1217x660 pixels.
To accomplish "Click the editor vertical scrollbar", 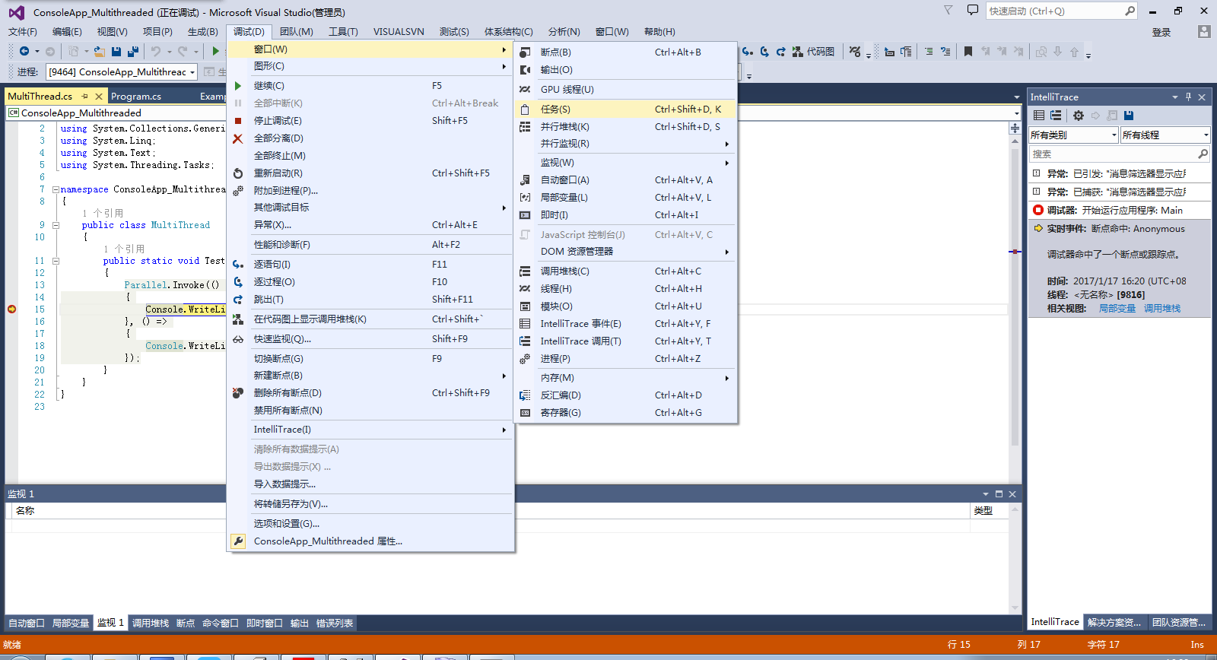I will coord(1015,297).
